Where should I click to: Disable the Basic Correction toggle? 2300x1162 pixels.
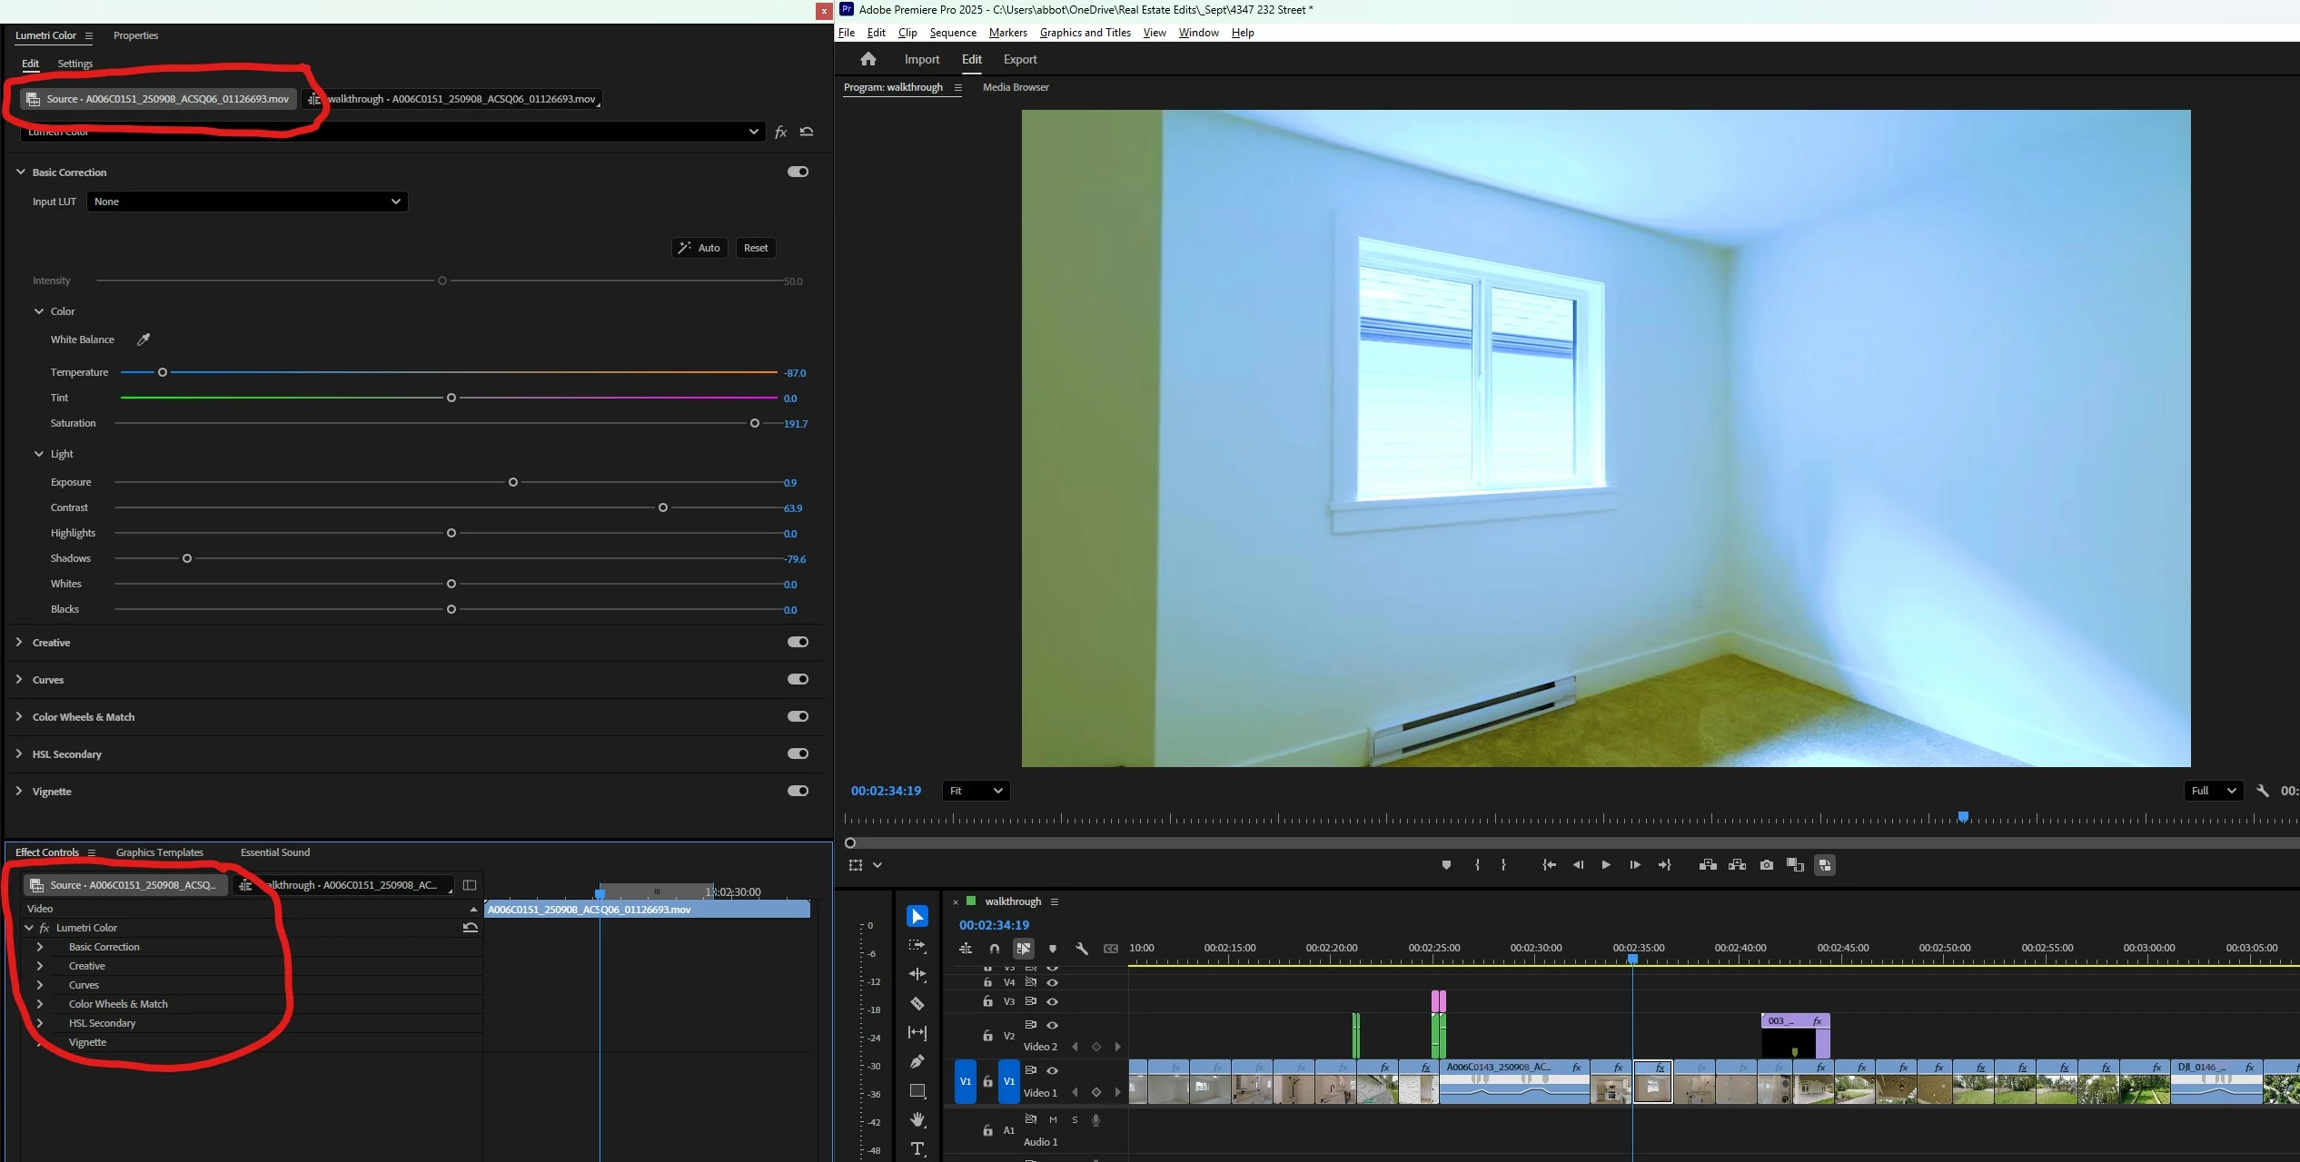tap(798, 172)
